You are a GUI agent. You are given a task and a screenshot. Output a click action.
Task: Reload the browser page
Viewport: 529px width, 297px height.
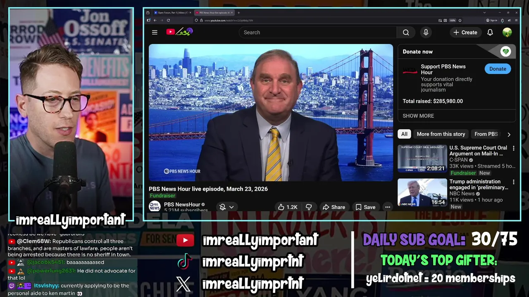(168, 20)
